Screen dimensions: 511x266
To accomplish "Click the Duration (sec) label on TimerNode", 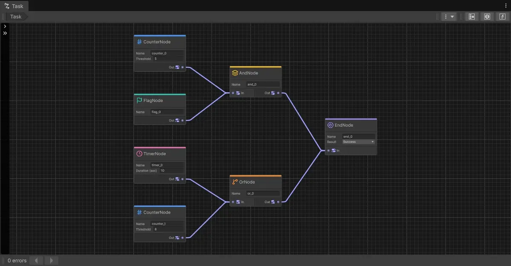I will (x=146, y=170).
